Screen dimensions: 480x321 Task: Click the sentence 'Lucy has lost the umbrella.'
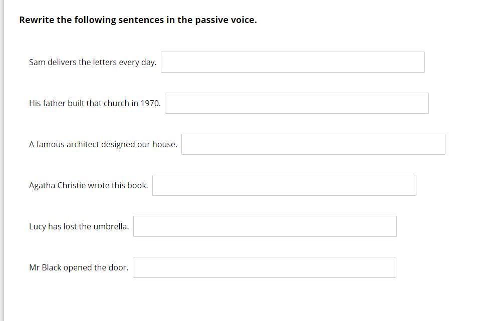pos(79,227)
